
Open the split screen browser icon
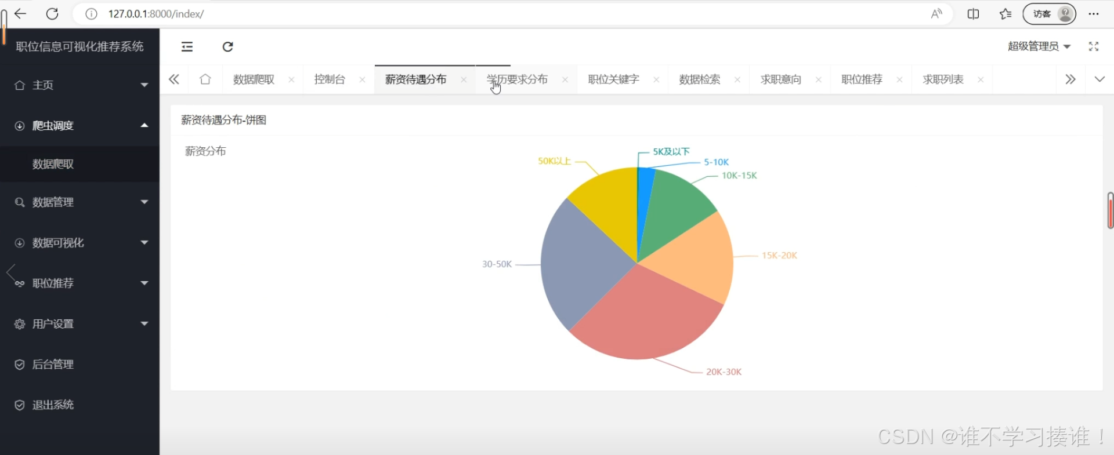point(973,14)
